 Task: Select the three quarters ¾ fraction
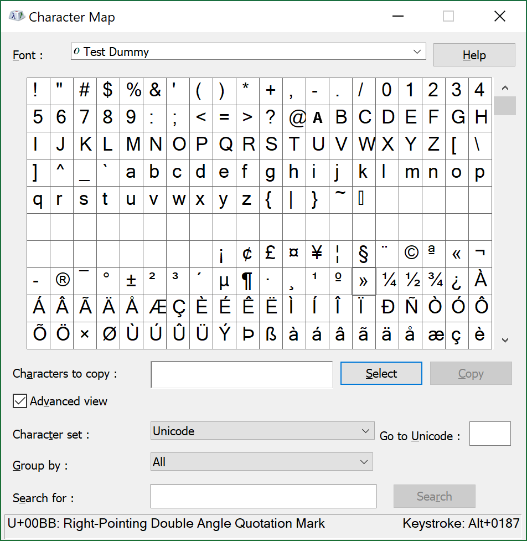434,281
